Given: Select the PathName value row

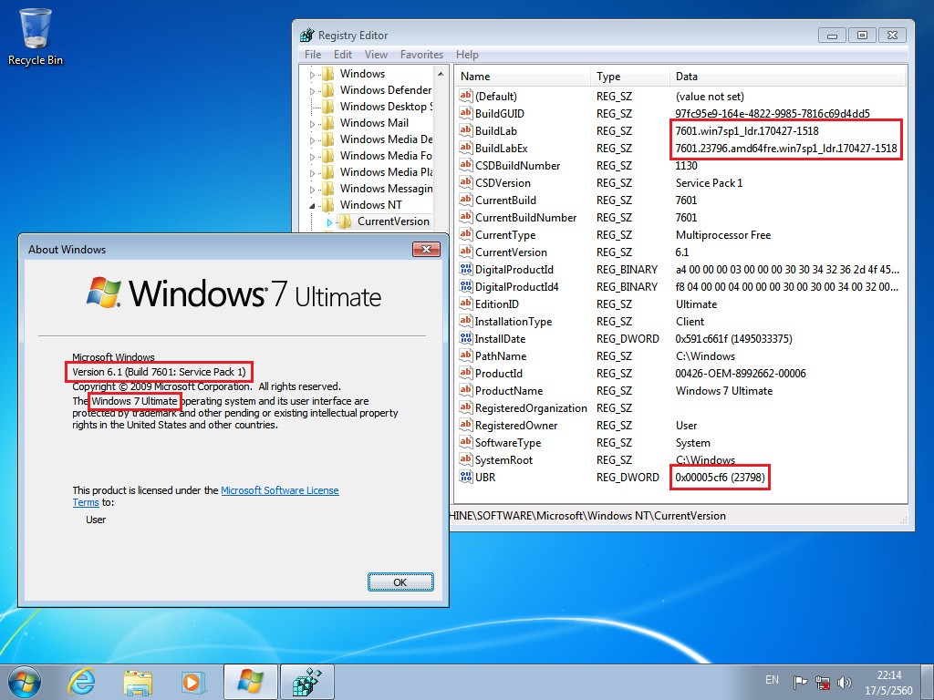Looking at the screenshot, I should pyautogui.click(x=680, y=356).
